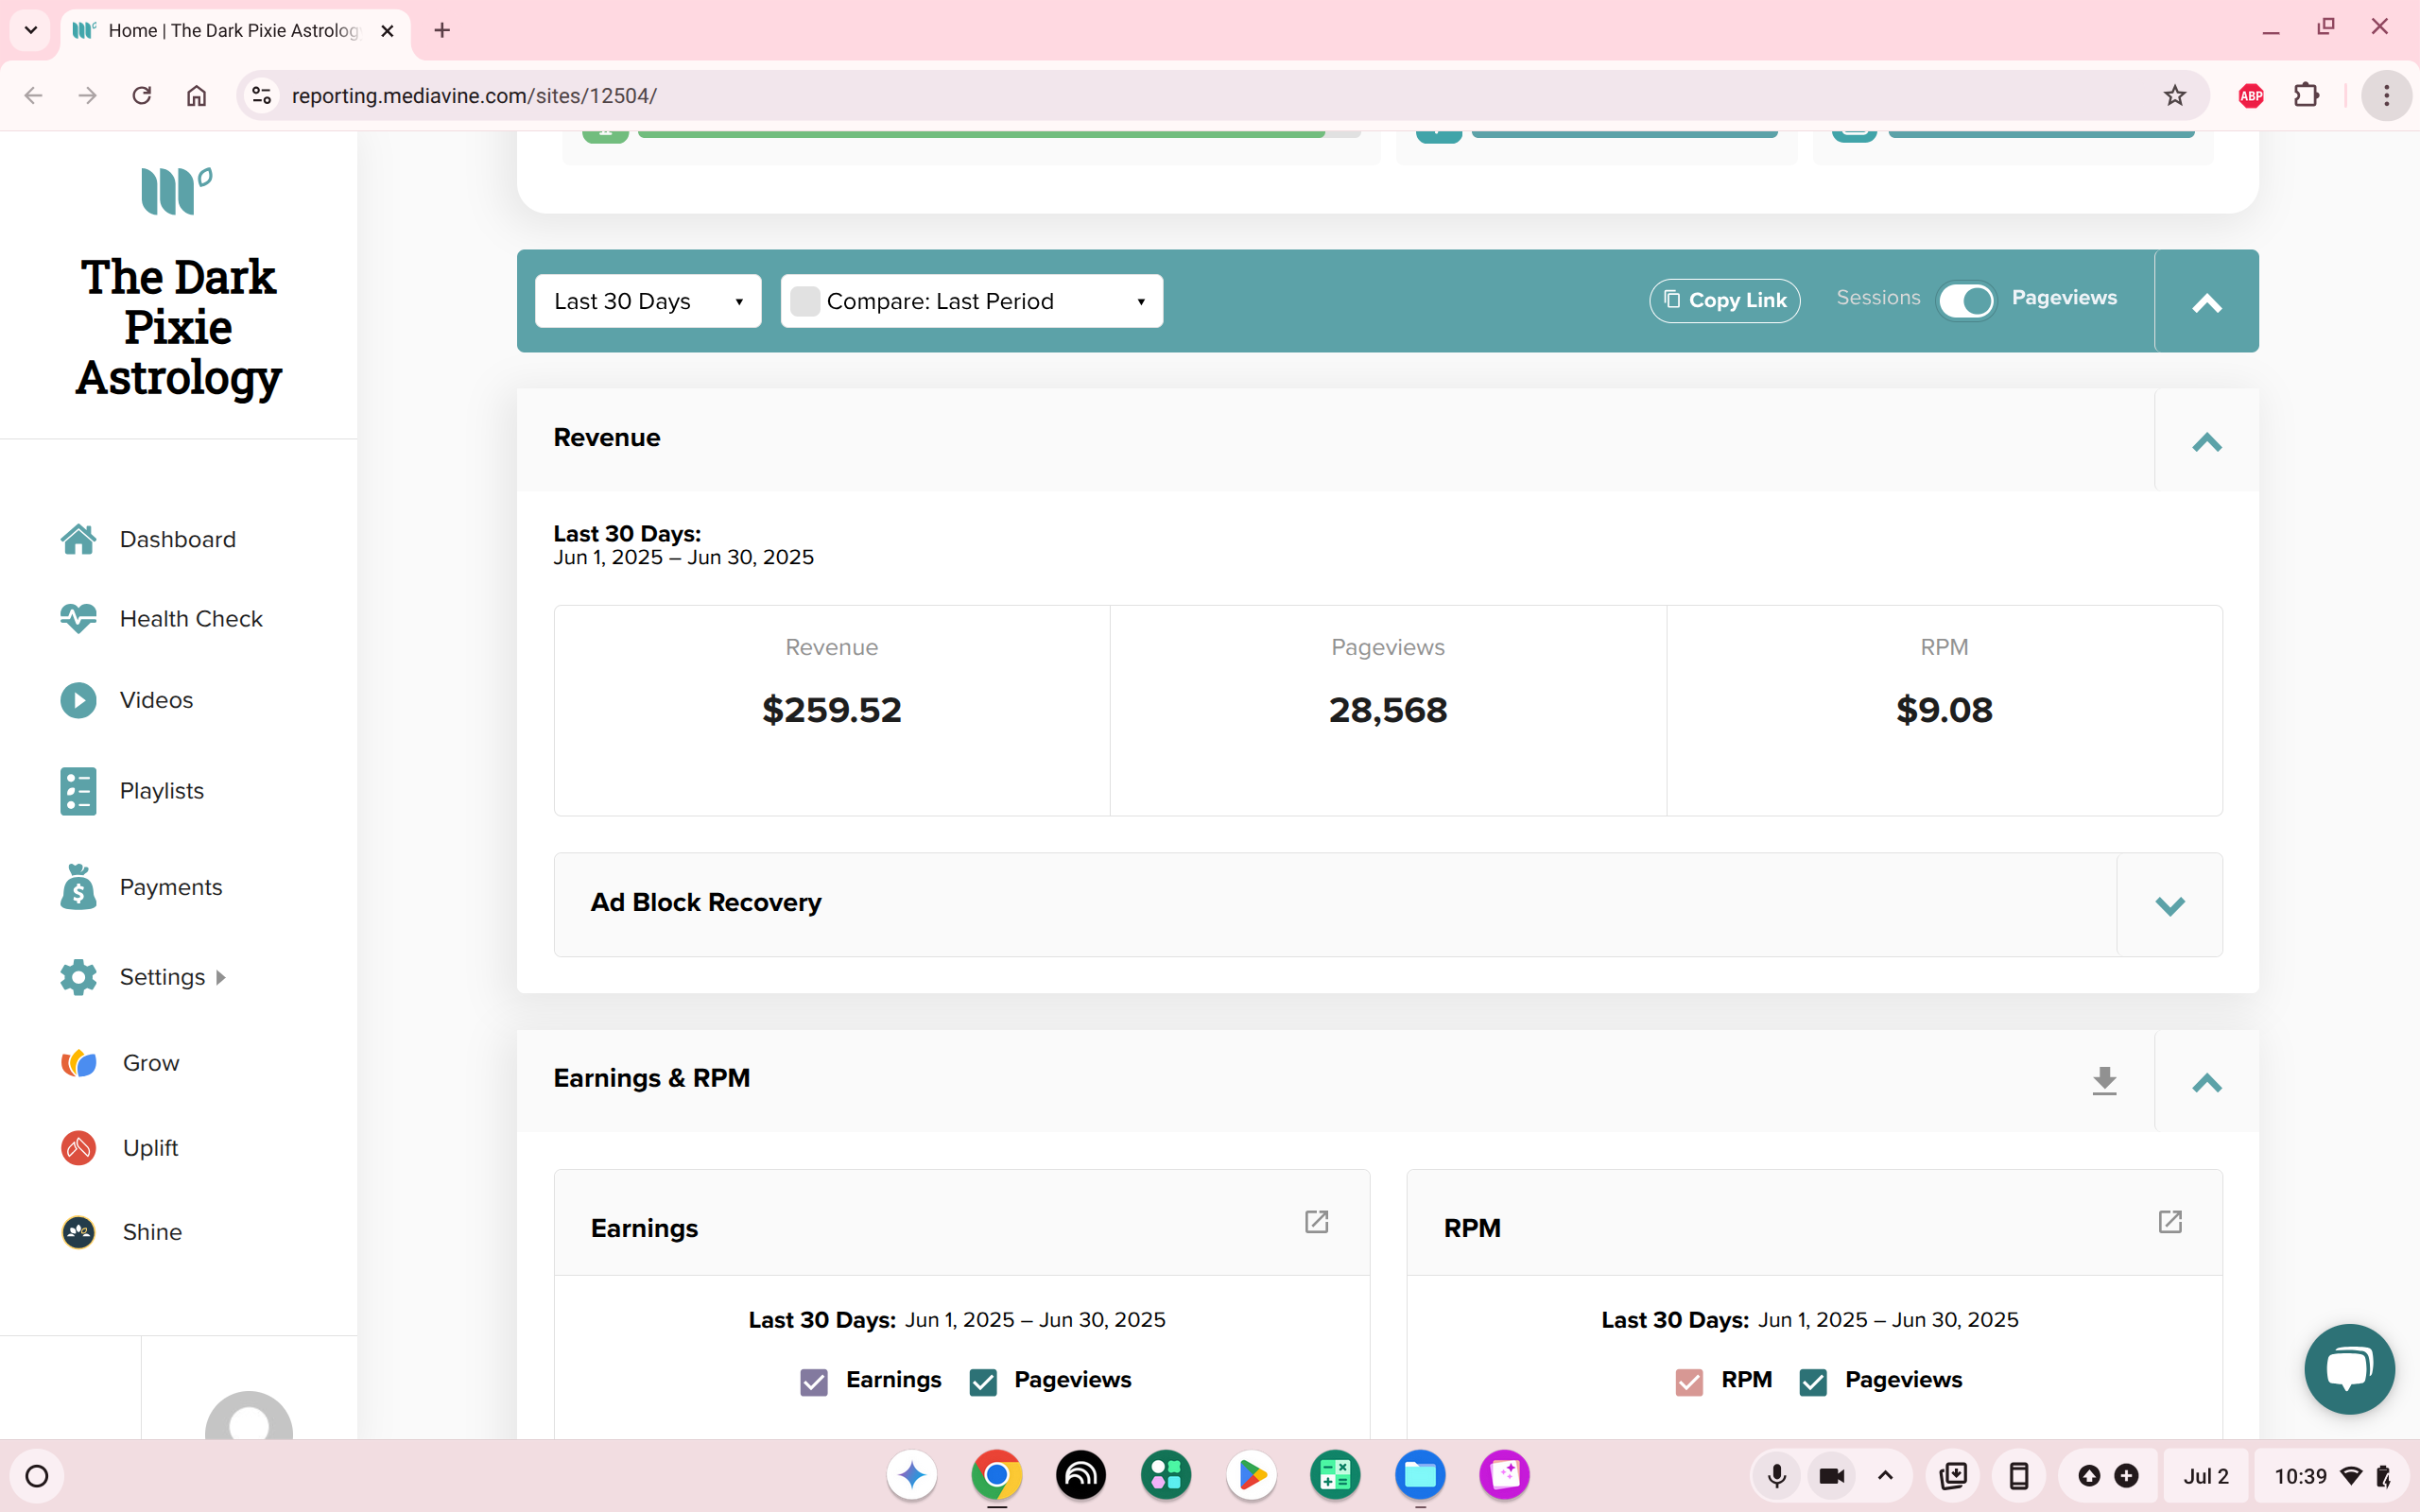2420x1512 pixels.
Task: Click the address bar URL
Action: click(x=474, y=96)
